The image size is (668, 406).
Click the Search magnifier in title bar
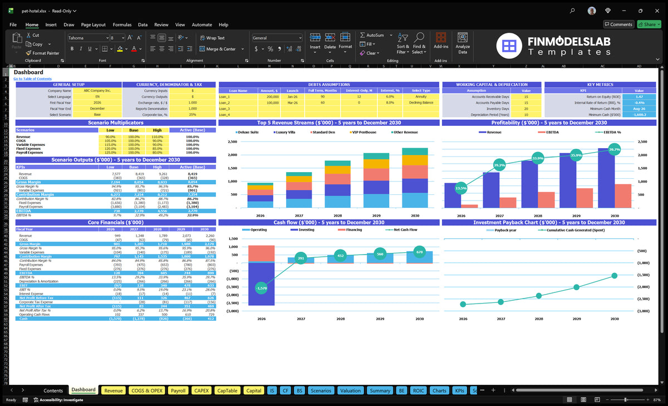point(572,11)
